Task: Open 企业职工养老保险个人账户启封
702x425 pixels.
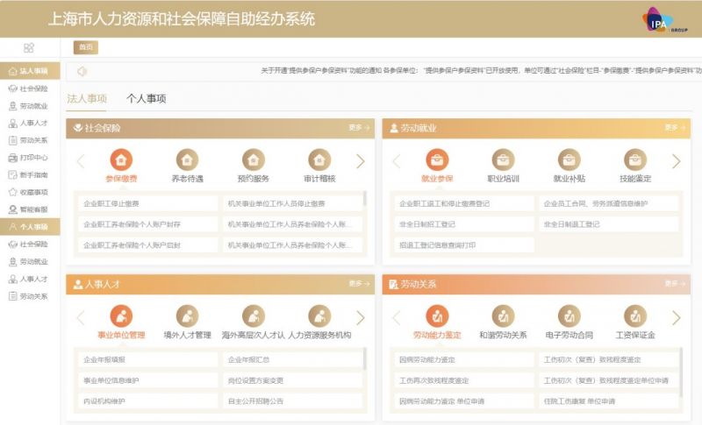Action: point(147,245)
